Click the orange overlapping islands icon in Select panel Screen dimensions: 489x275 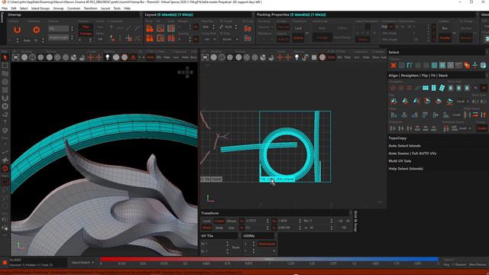pyautogui.click(x=467, y=65)
